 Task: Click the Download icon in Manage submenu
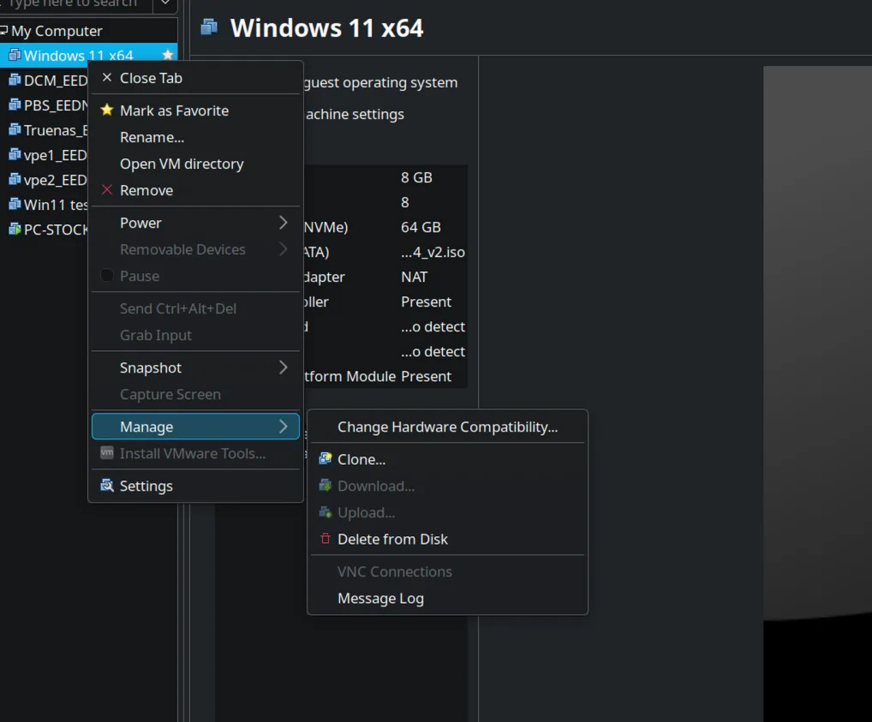pyautogui.click(x=326, y=486)
